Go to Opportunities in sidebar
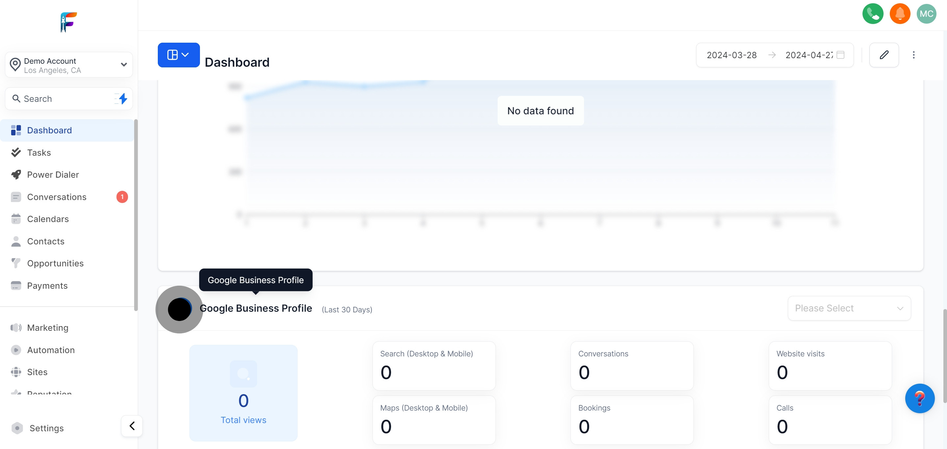The image size is (947, 449). (55, 263)
